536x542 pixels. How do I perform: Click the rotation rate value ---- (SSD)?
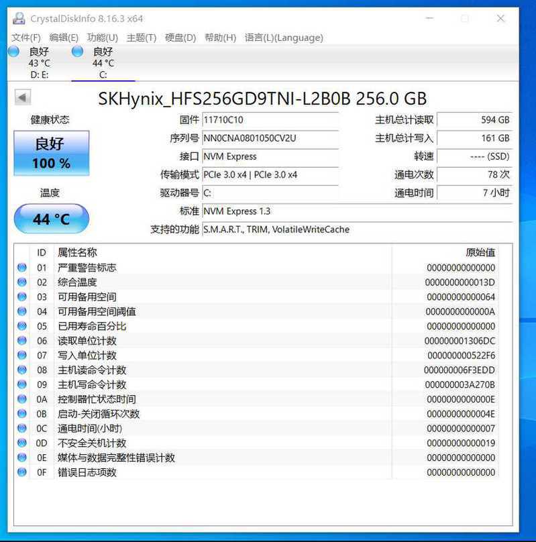pyautogui.click(x=474, y=156)
